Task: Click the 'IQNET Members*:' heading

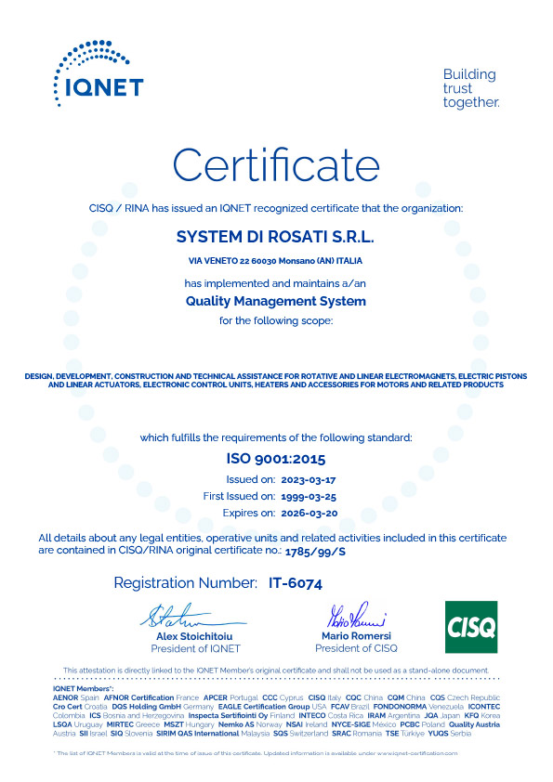Action: (84, 689)
